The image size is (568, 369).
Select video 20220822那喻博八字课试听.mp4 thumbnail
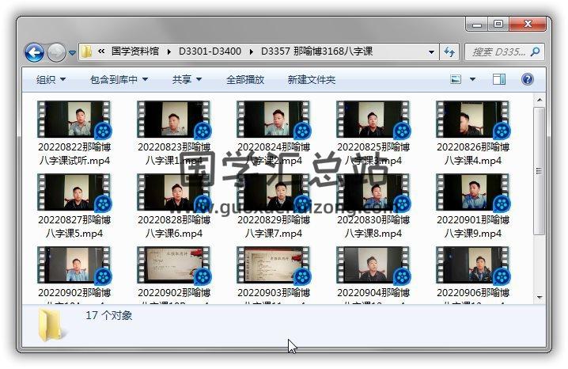click(74, 120)
